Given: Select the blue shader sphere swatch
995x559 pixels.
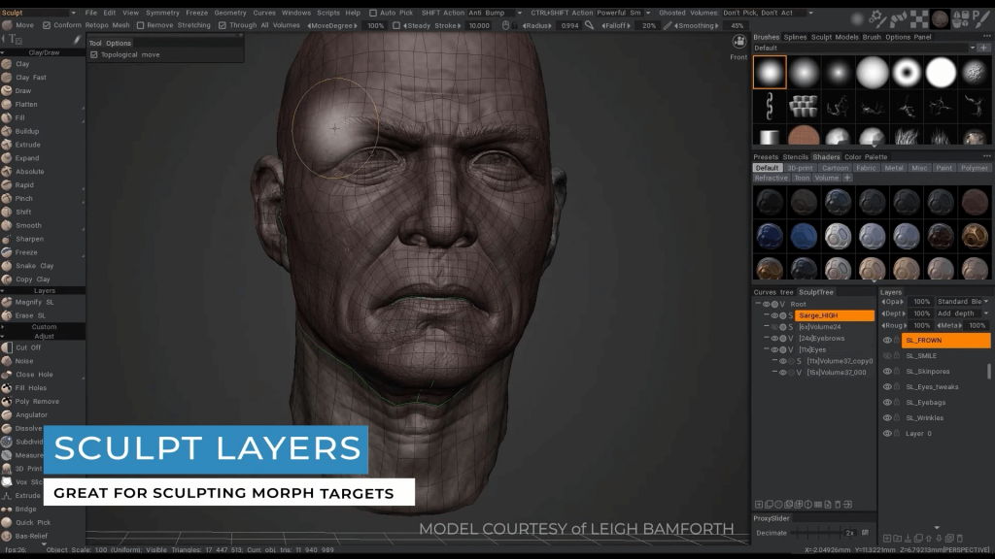Looking at the screenshot, I should tap(804, 237).
